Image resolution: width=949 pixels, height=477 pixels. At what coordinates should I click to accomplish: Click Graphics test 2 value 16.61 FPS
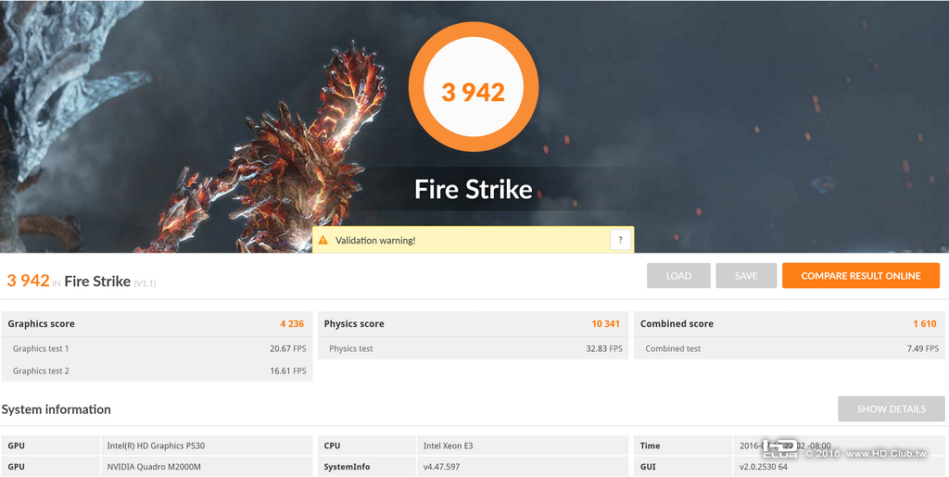pos(288,371)
